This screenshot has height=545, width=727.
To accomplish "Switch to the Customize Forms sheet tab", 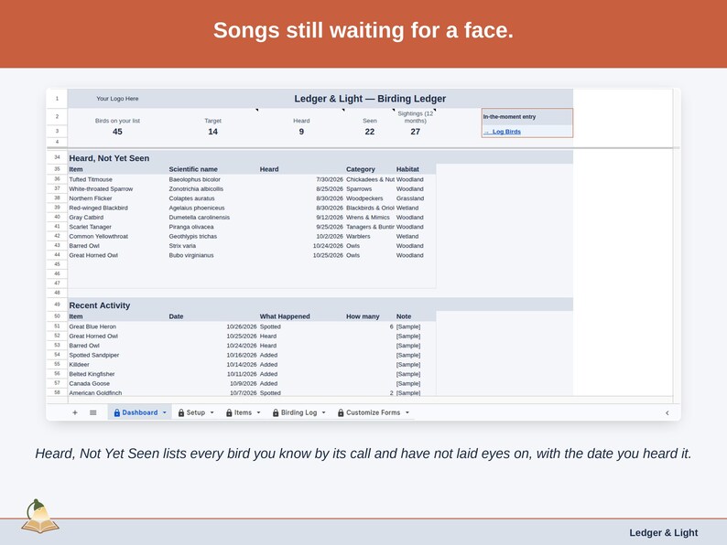I will click(x=373, y=412).
